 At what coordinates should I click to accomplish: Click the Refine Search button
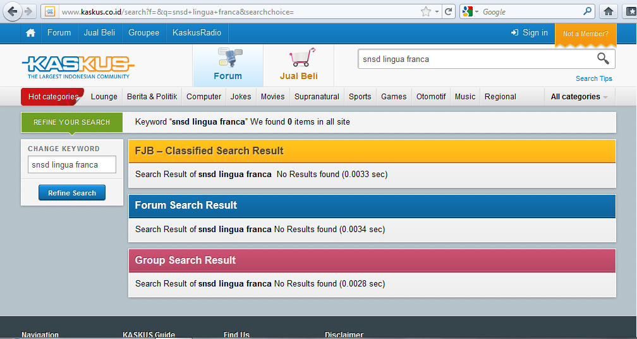coord(72,193)
